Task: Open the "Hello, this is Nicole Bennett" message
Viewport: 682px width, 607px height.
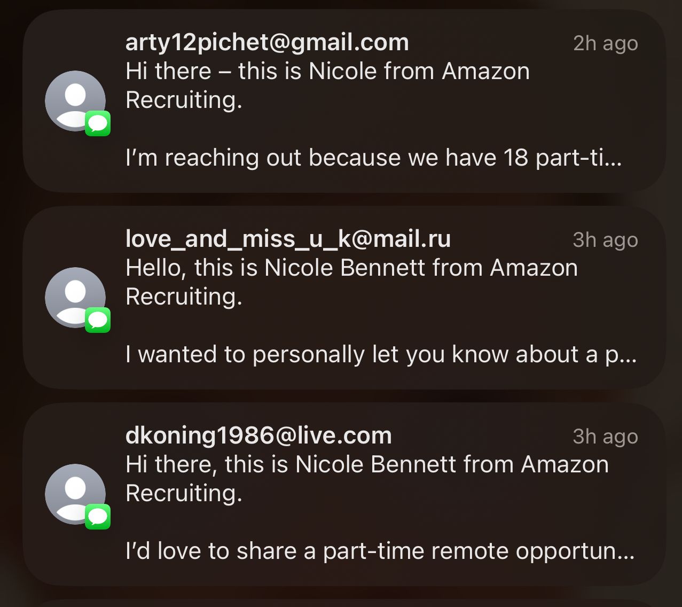Action: [351, 282]
